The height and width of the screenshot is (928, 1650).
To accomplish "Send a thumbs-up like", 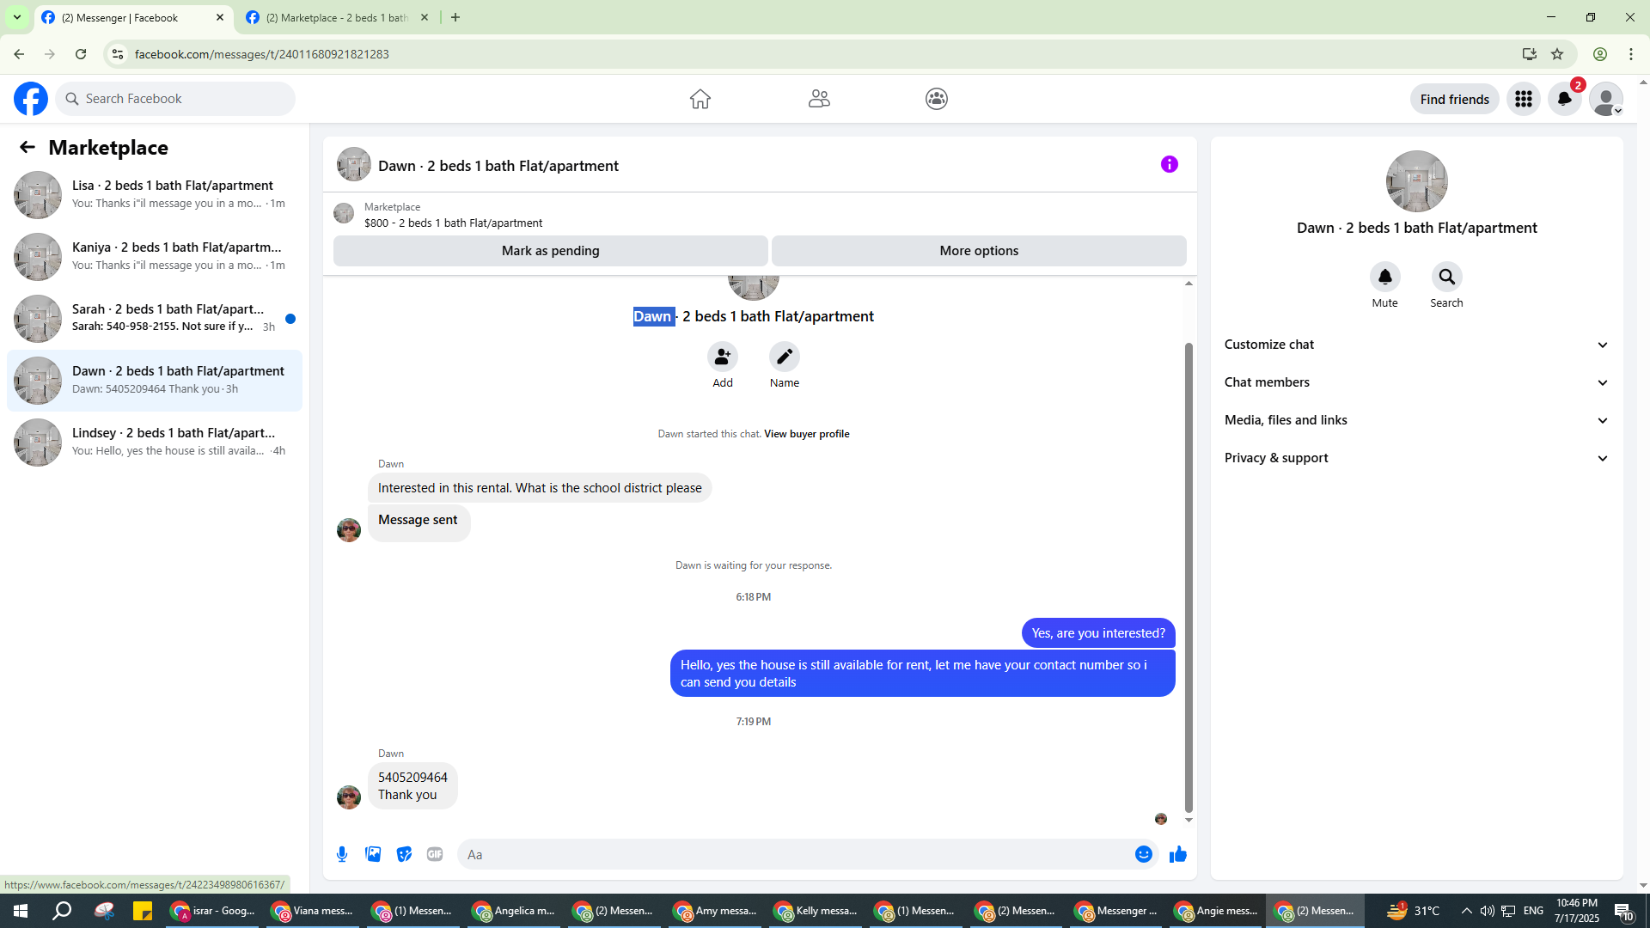I will pyautogui.click(x=1178, y=854).
